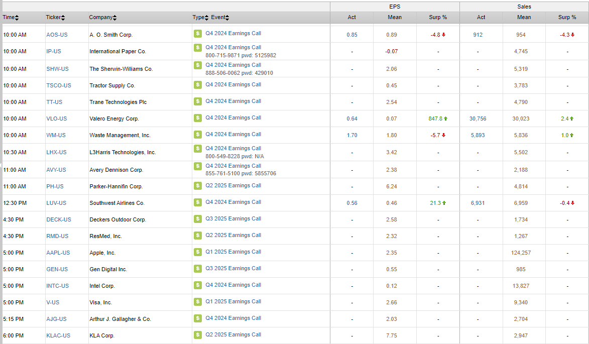The height and width of the screenshot is (344, 589).
Task: Sort the table by the Event column
Action: click(220, 17)
